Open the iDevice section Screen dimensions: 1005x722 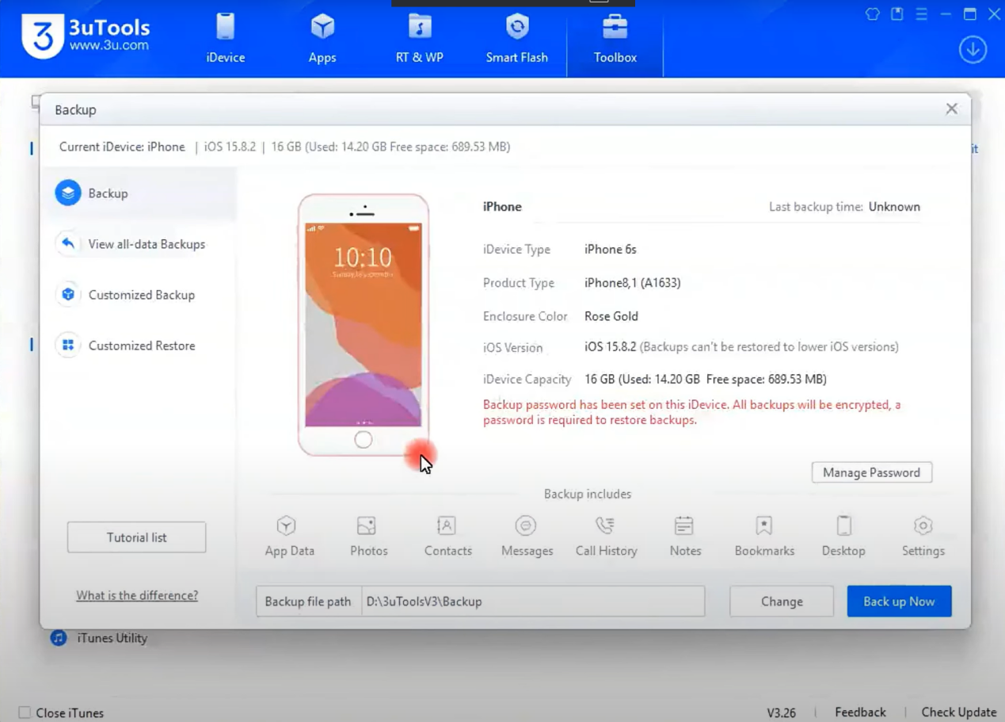[226, 39]
